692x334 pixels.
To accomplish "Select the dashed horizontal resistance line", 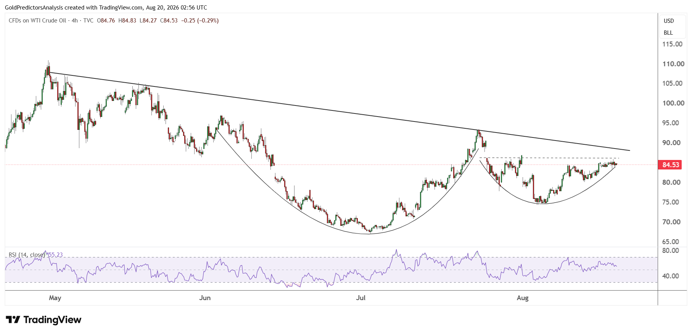I will (549, 158).
